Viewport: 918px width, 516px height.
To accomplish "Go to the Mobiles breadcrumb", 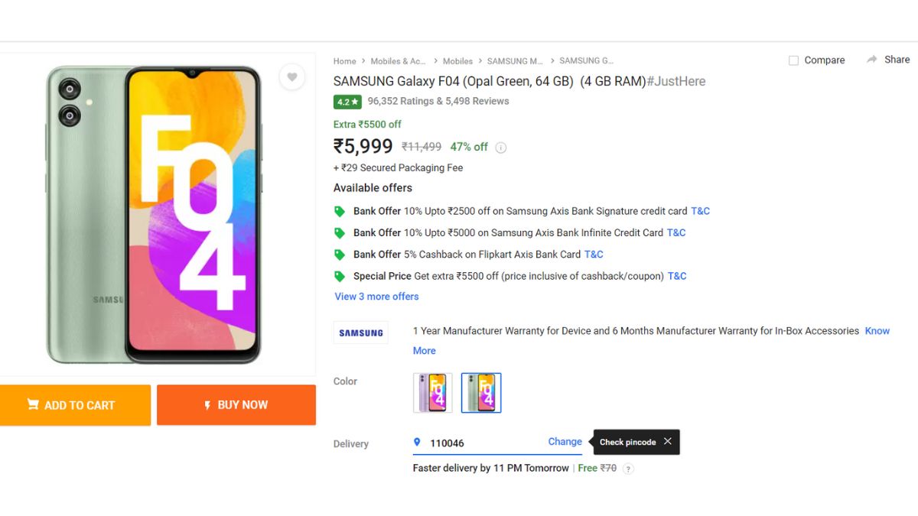I will [457, 61].
